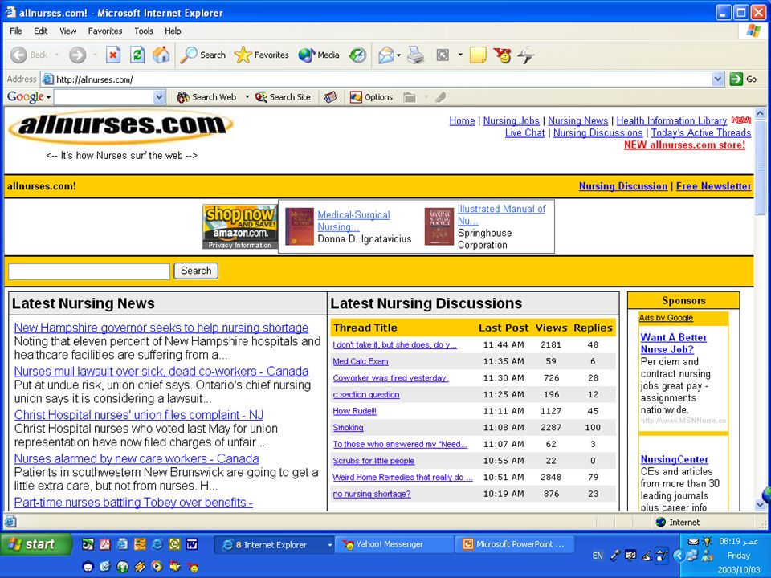Click the Illustrated Manual of Nursing book cover
The height and width of the screenshot is (578, 771).
pos(439,226)
